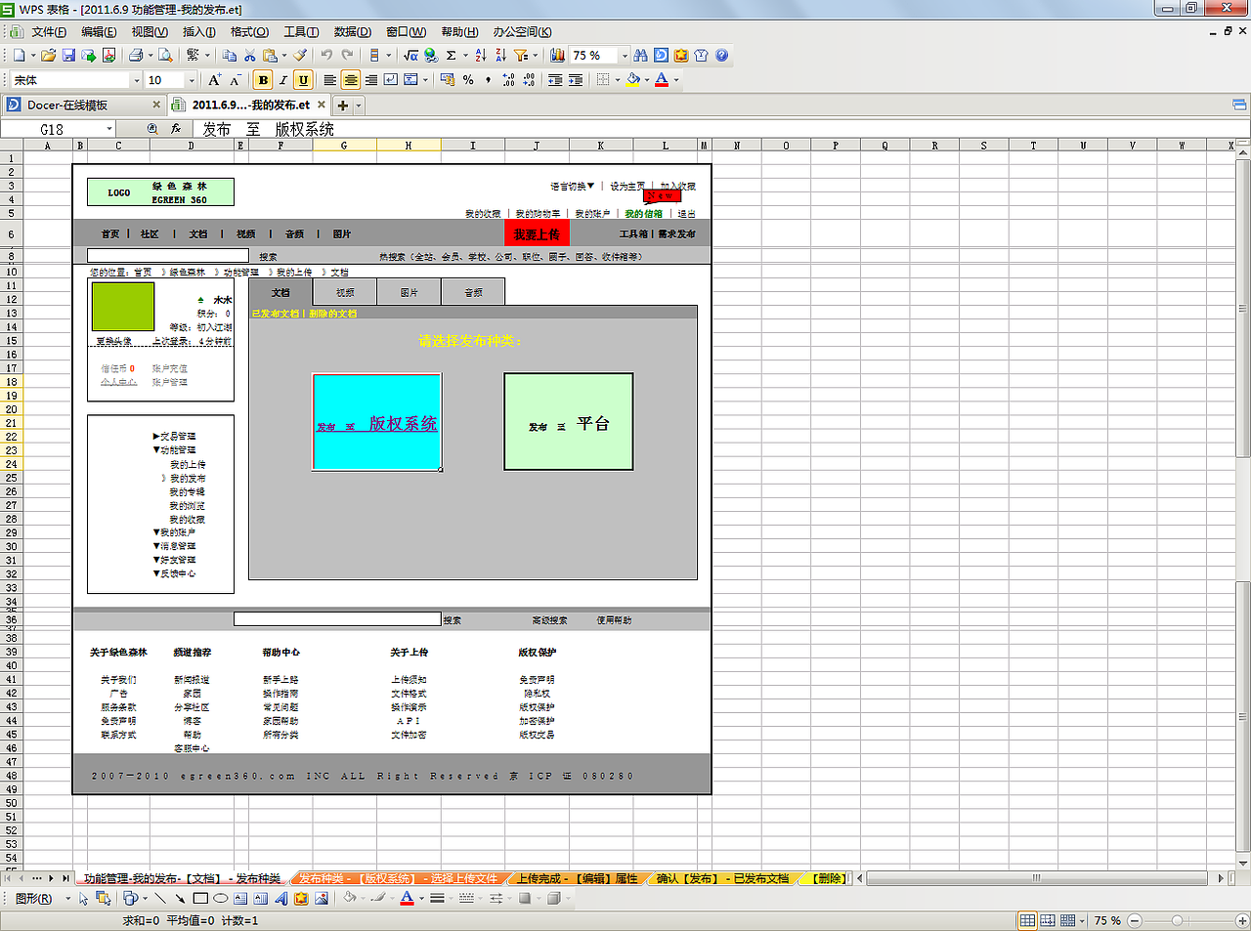Screen dimensions: 1251x931
Task: Open the font size dropdown
Action: point(191,80)
